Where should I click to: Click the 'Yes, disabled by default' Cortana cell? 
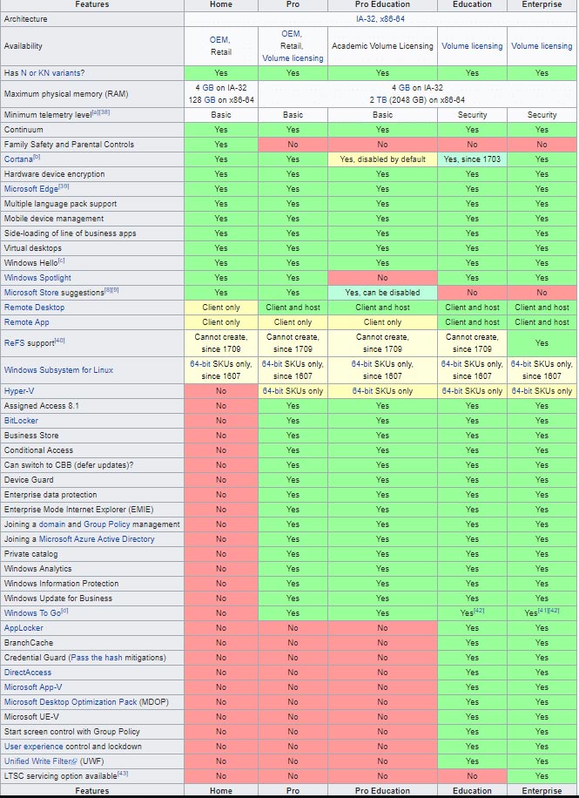382,159
